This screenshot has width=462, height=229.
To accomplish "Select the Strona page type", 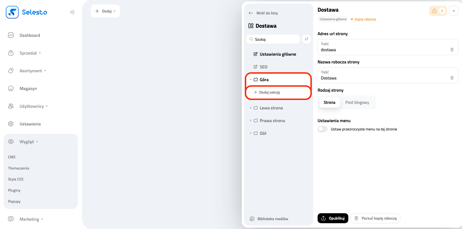I will 329,102.
